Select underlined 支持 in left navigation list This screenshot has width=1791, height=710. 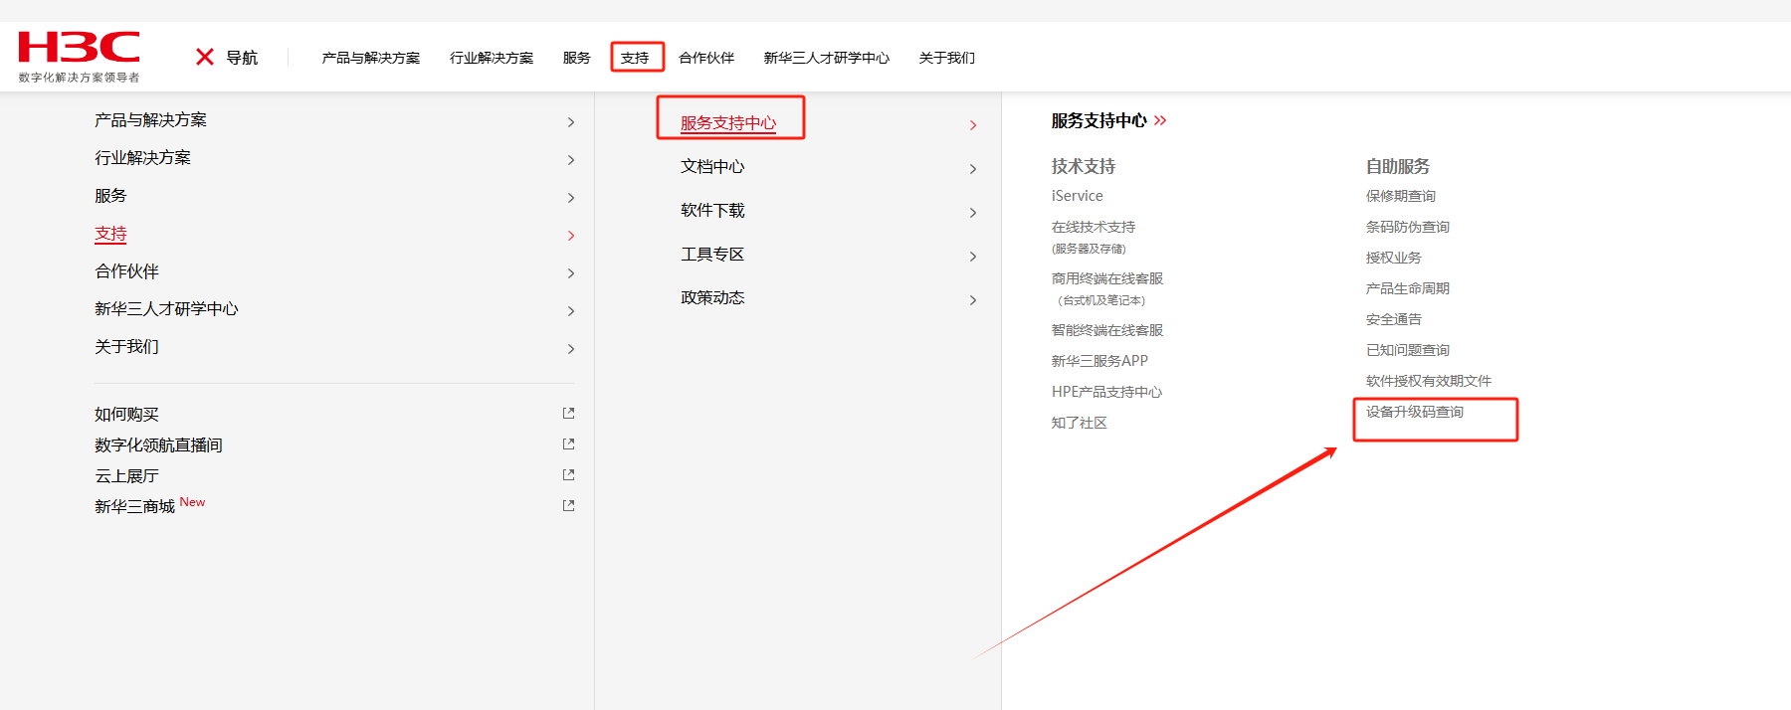click(x=110, y=234)
